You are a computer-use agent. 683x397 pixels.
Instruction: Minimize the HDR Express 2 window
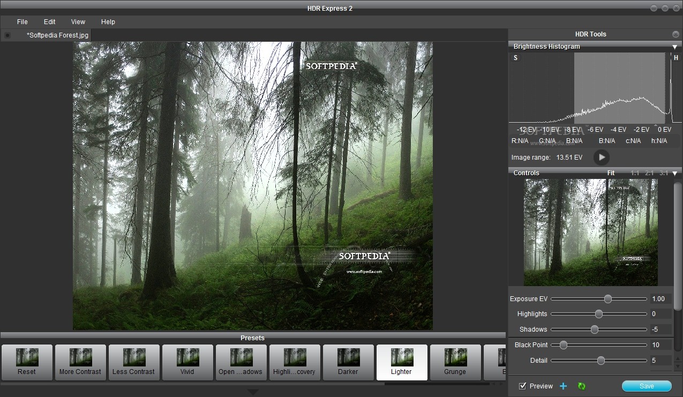pyautogui.click(x=654, y=8)
